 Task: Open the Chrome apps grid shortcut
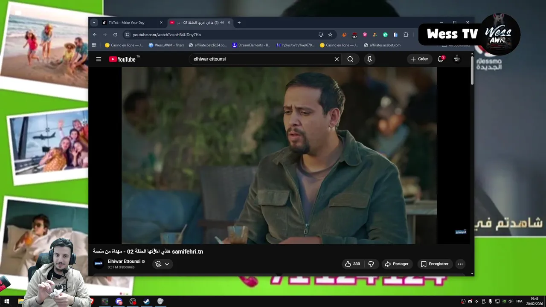pyautogui.click(x=95, y=45)
